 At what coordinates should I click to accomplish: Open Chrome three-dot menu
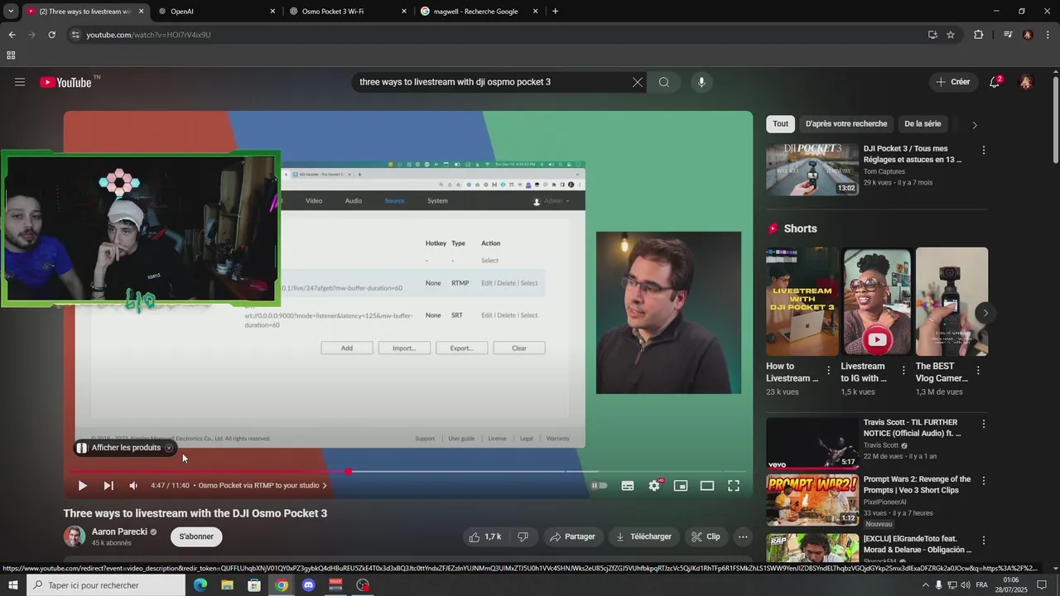[x=1048, y=35]
